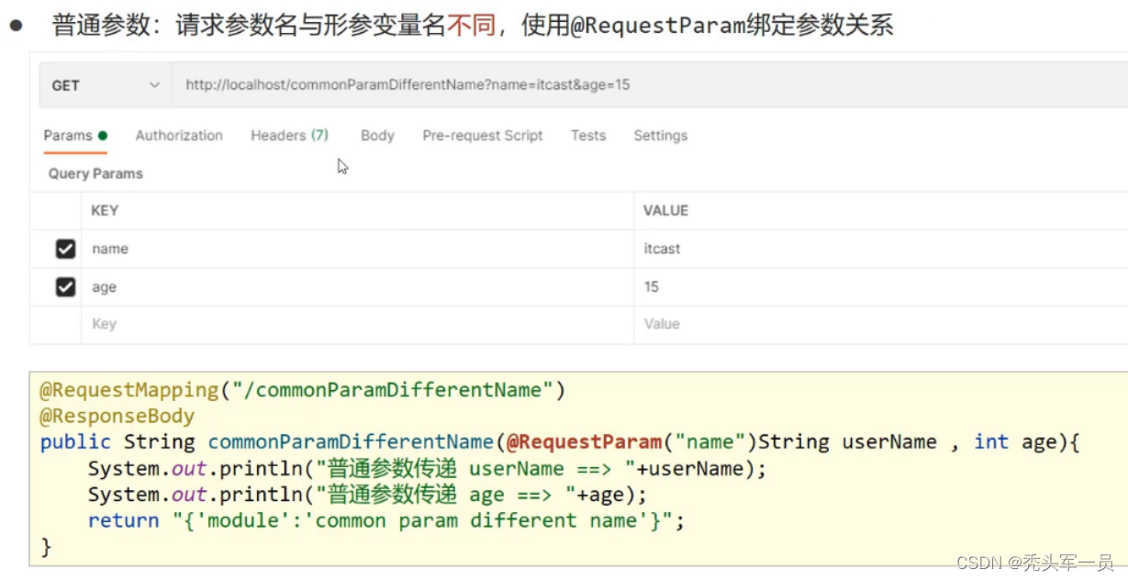Open the Authorization tab

coord(179,136)
